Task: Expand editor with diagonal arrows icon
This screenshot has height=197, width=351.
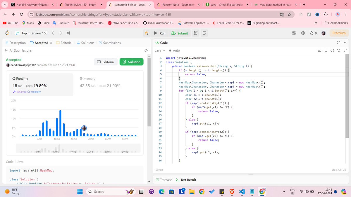Action: (345, 50)
